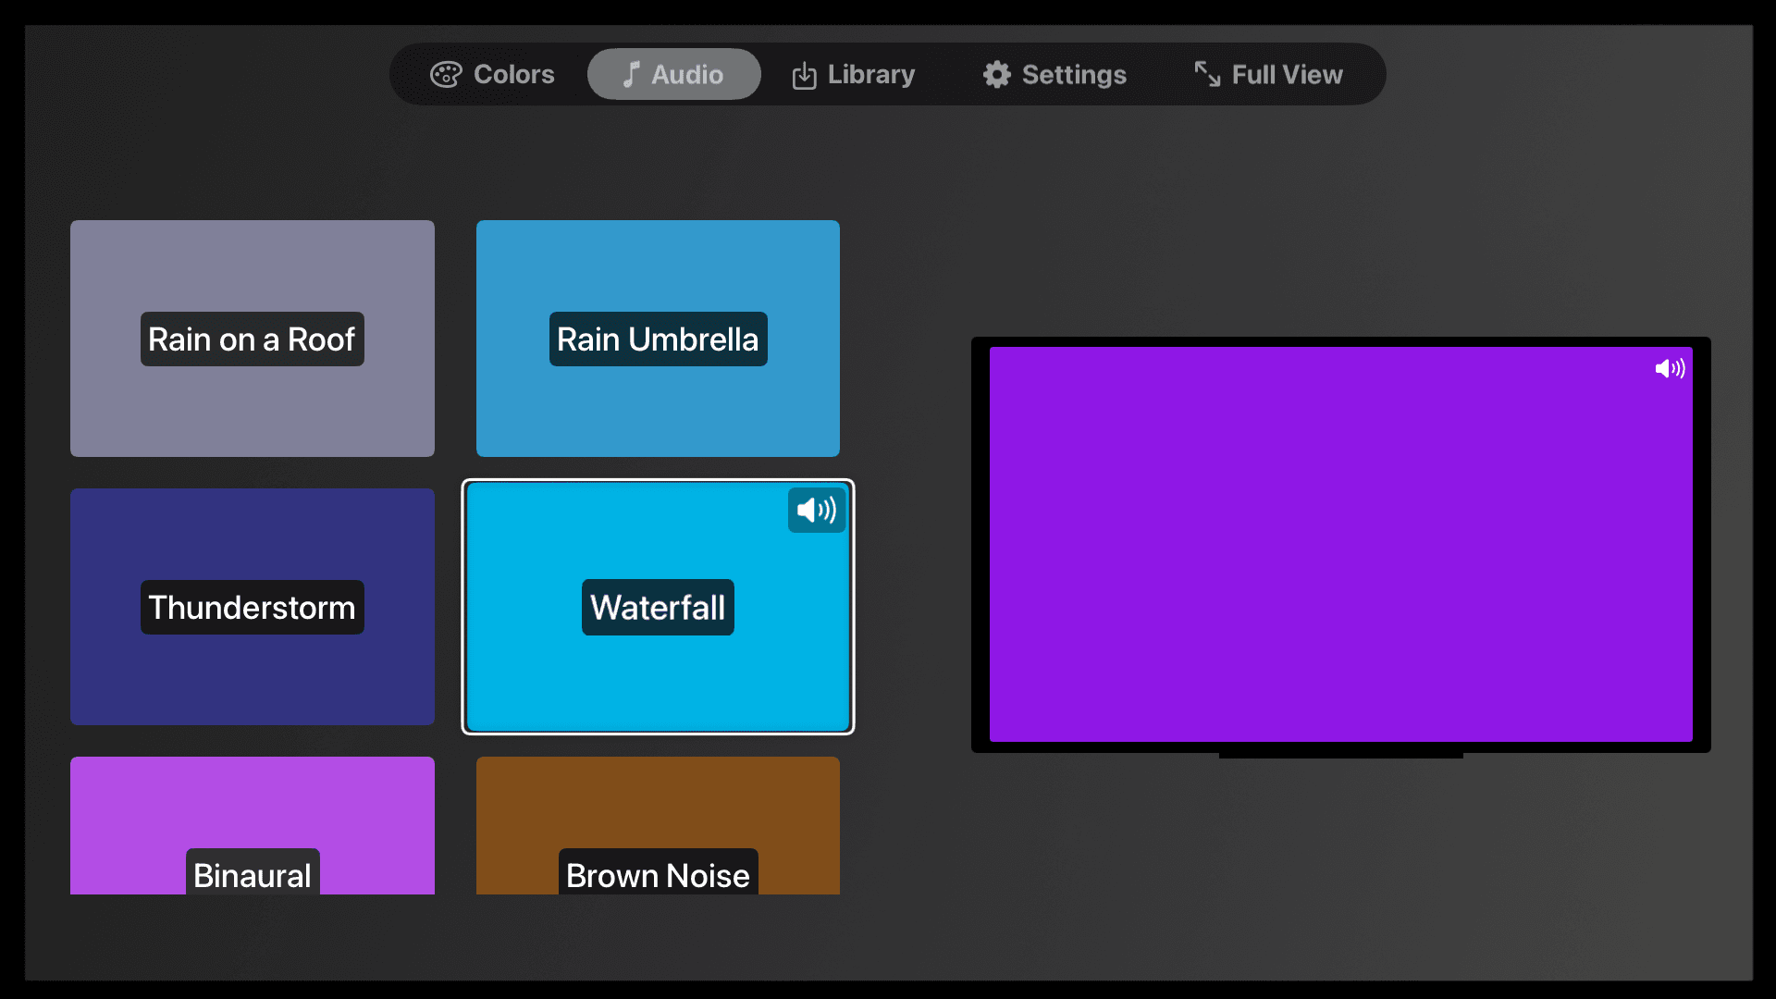Play the Waterfall sound tile
This screenshot has width=1776, height=999.
659,608
